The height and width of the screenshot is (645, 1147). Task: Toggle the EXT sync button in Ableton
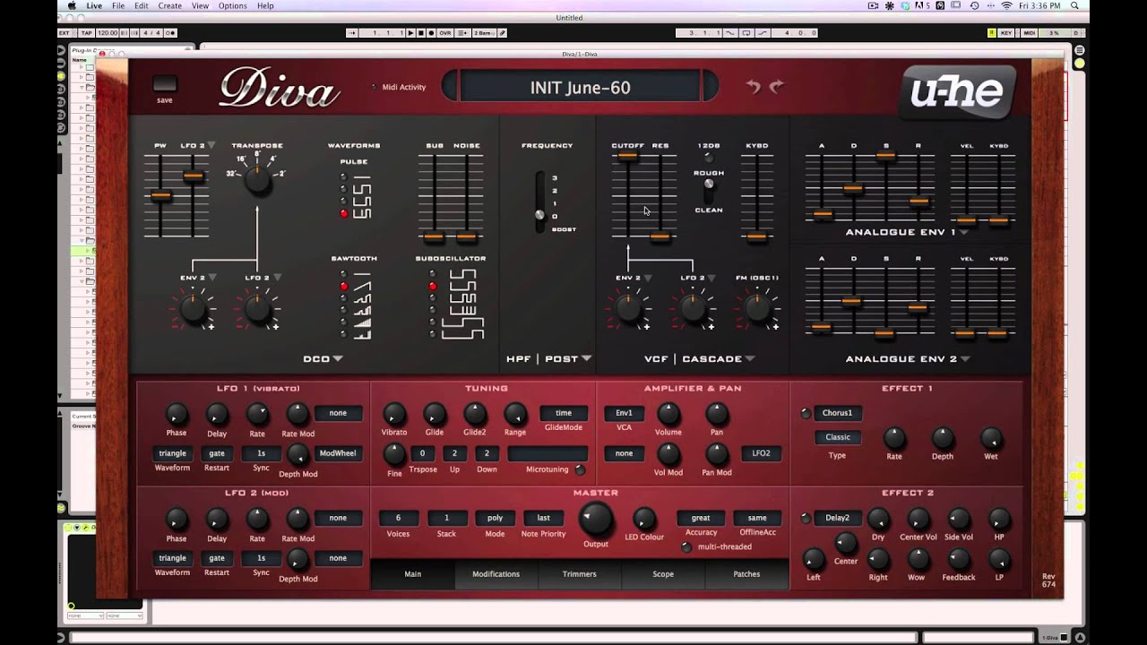point(64,33)
